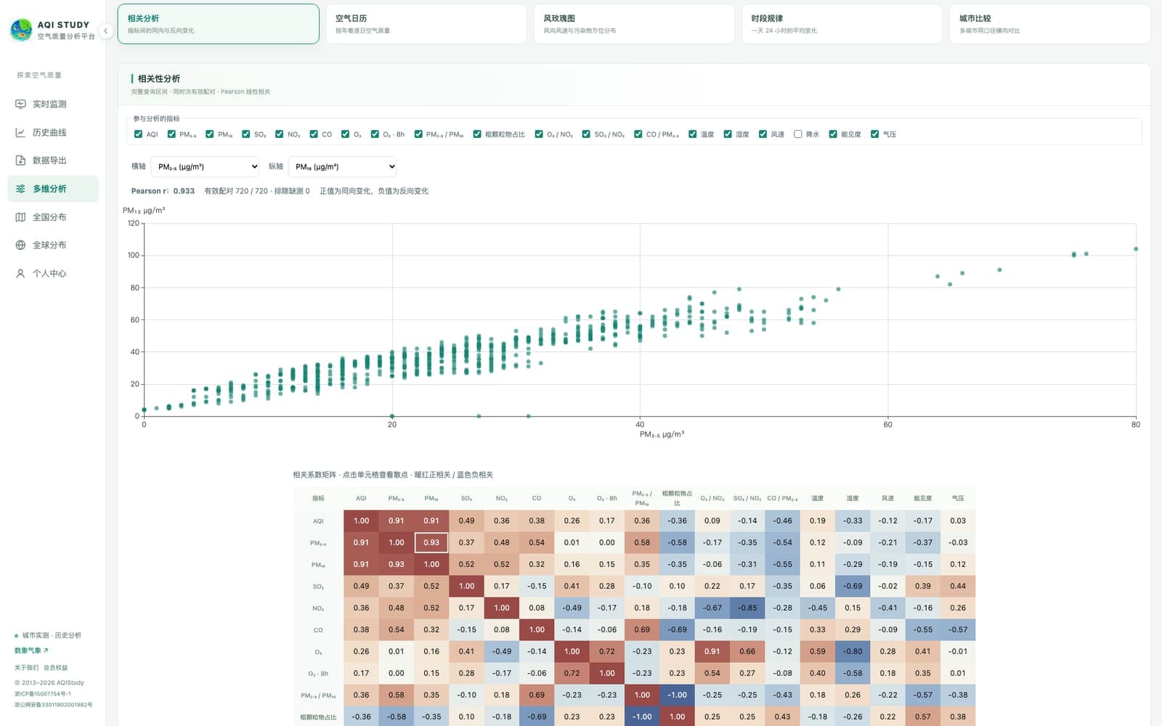This screenshot has height=726, width=1162.
Task: Switch to 城市比较 tab
Action: coord(1049,24)
